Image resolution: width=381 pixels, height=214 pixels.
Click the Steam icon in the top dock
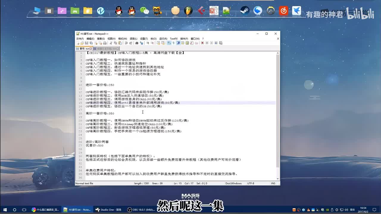click(x=245, y=11)
